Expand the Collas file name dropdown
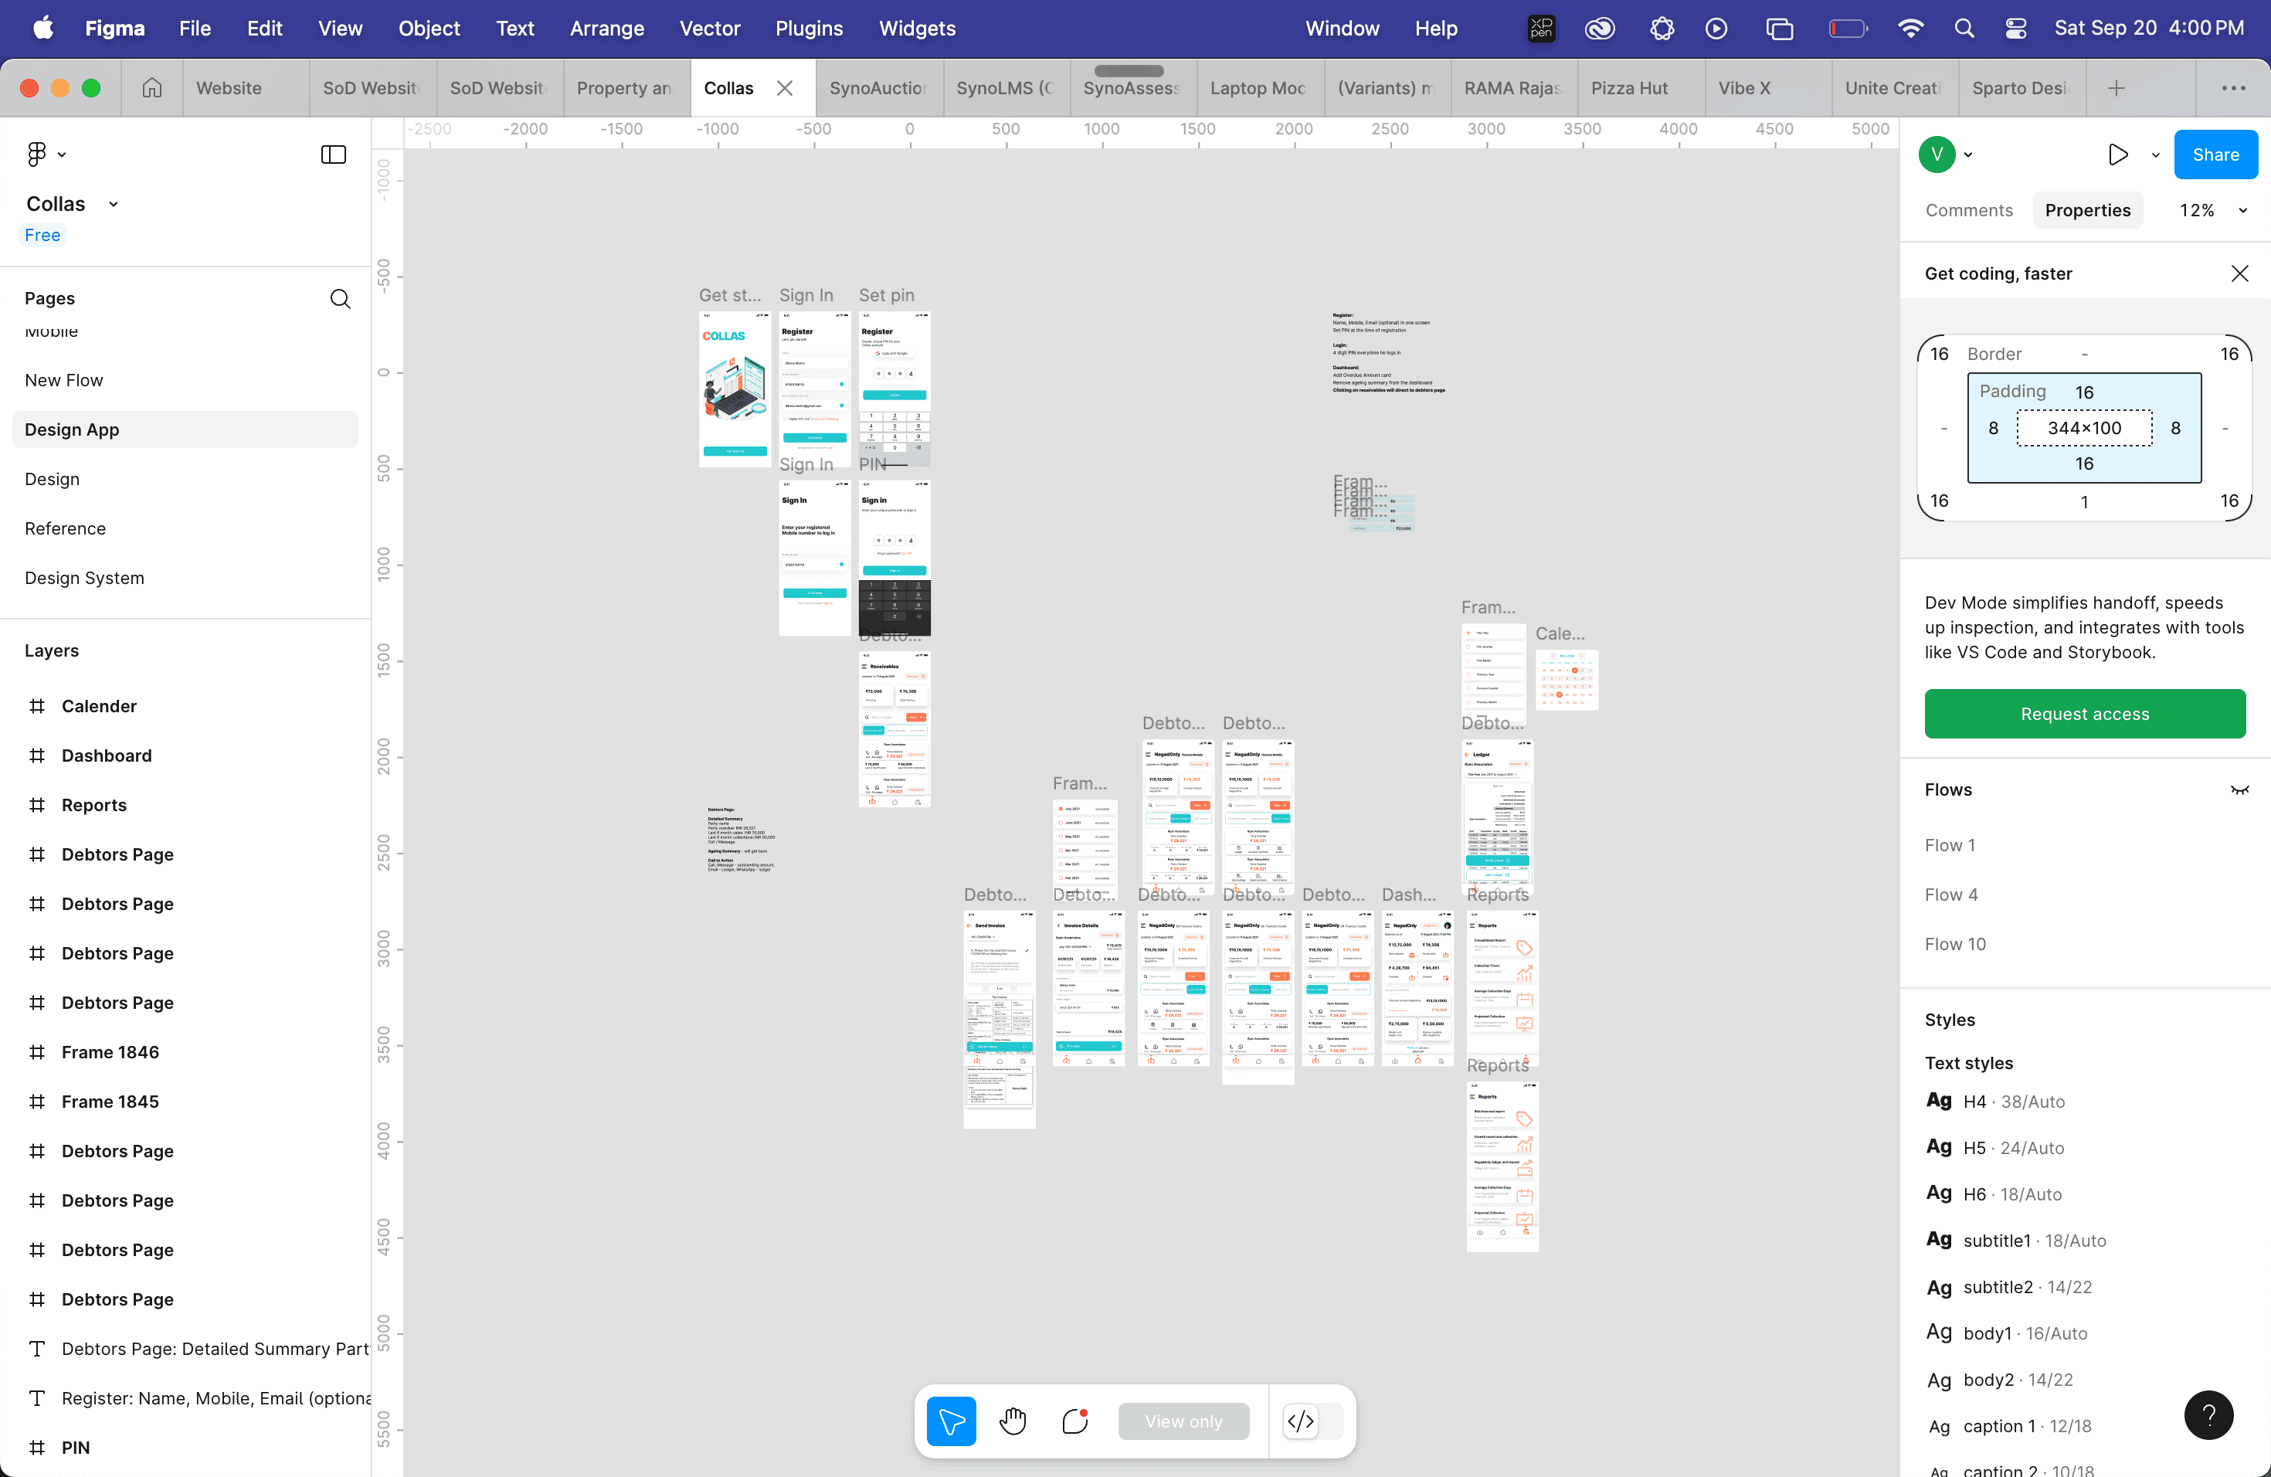Screen dimensions: 2271x1477 114,204
